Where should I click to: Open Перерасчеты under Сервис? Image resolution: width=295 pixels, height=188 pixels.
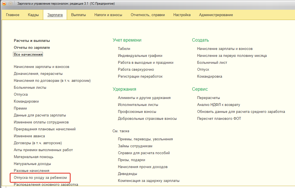click(209, 98)
